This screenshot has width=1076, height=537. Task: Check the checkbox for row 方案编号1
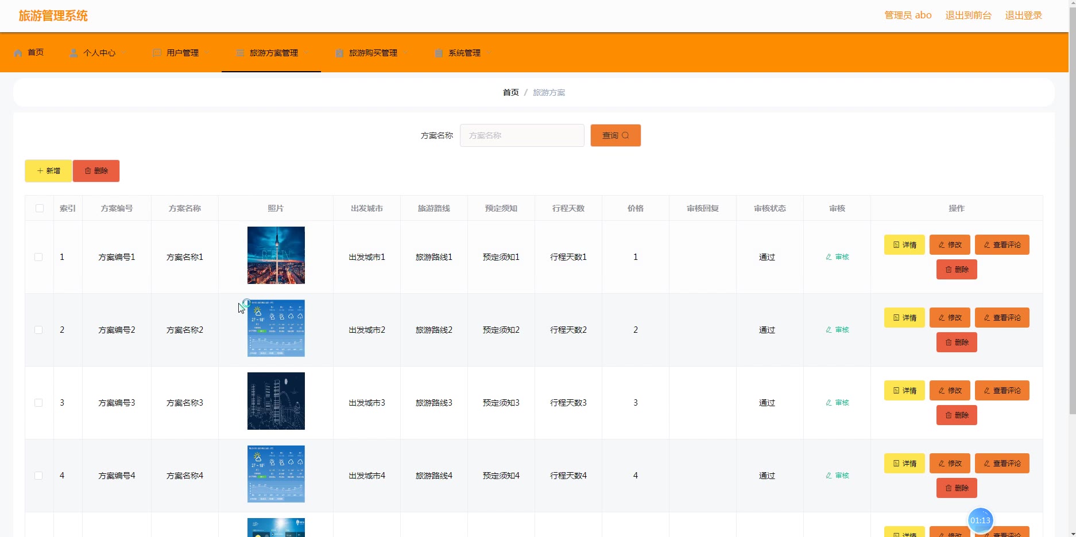tap(38, 257)
